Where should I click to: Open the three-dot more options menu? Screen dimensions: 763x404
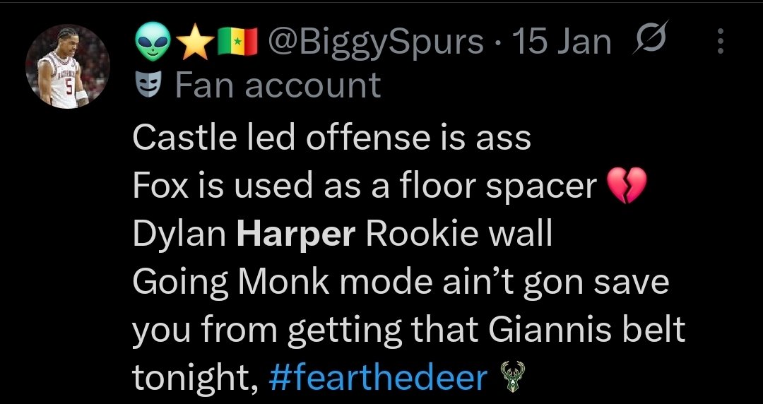click(721, 43)
